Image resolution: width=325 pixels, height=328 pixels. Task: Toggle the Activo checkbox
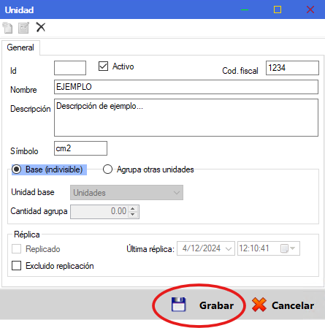point(103,66)
